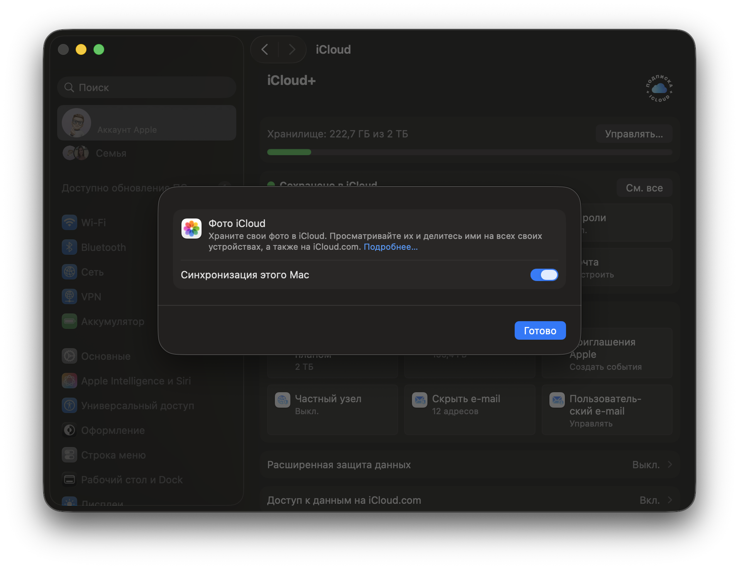This screenshot has width=739, height=569.
Task: Open Доступно обновление ПО notice
Action: click(x=124, y=188)
